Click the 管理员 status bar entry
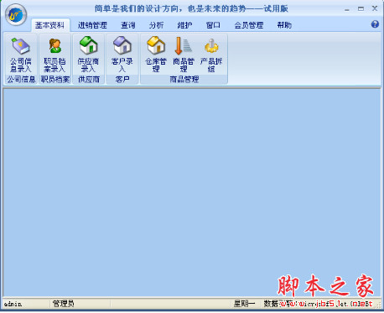384x313 pixels. (x=63, y=304)
